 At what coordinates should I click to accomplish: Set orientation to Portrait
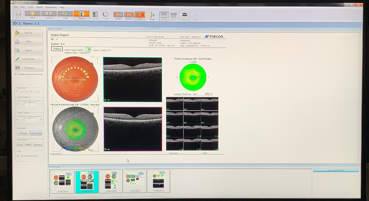23,133
